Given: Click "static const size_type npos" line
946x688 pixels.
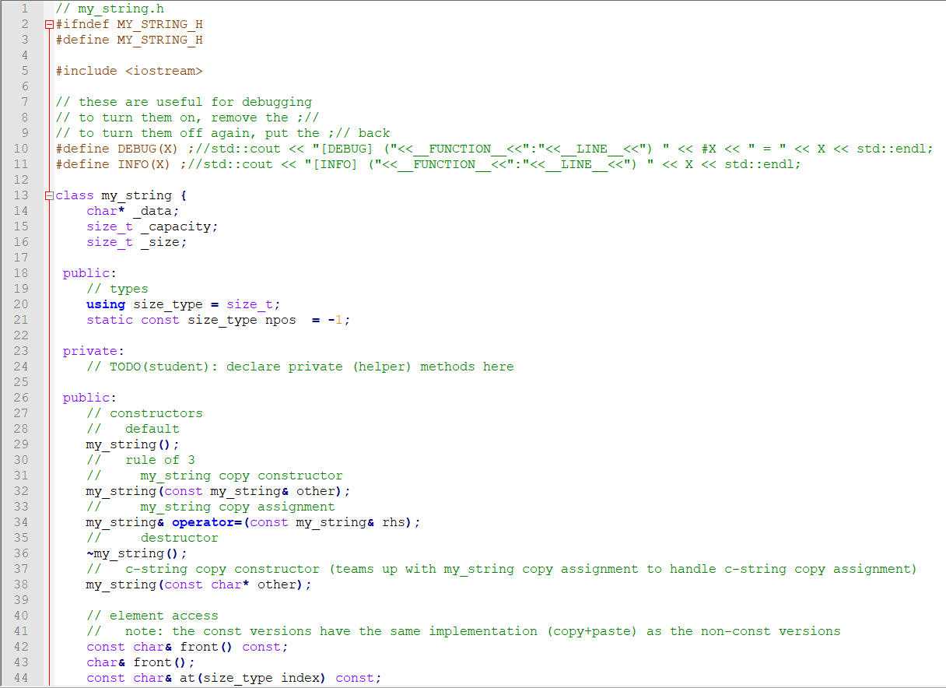Looking at the screenshot, I should pos(219,320).
